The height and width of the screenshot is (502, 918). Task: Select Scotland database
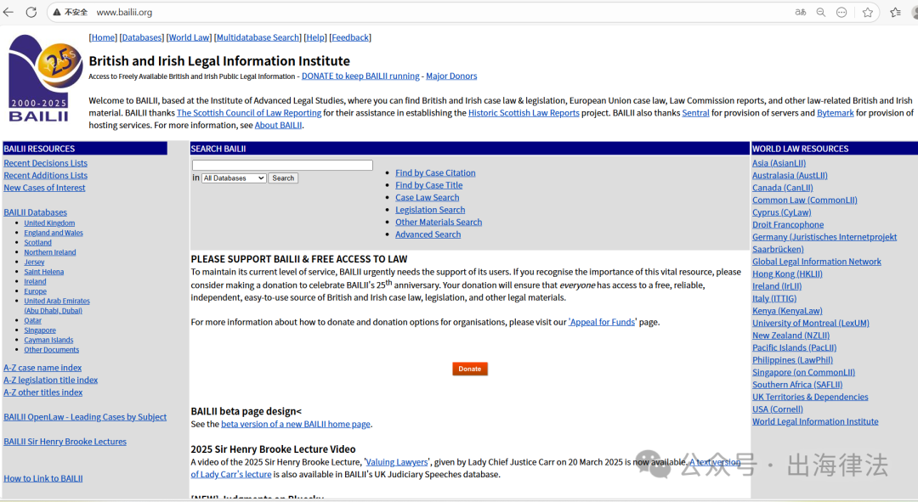click(37, 243)
